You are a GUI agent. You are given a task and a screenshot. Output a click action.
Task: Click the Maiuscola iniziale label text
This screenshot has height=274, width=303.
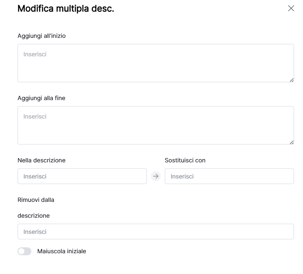[x=62, y=251]
